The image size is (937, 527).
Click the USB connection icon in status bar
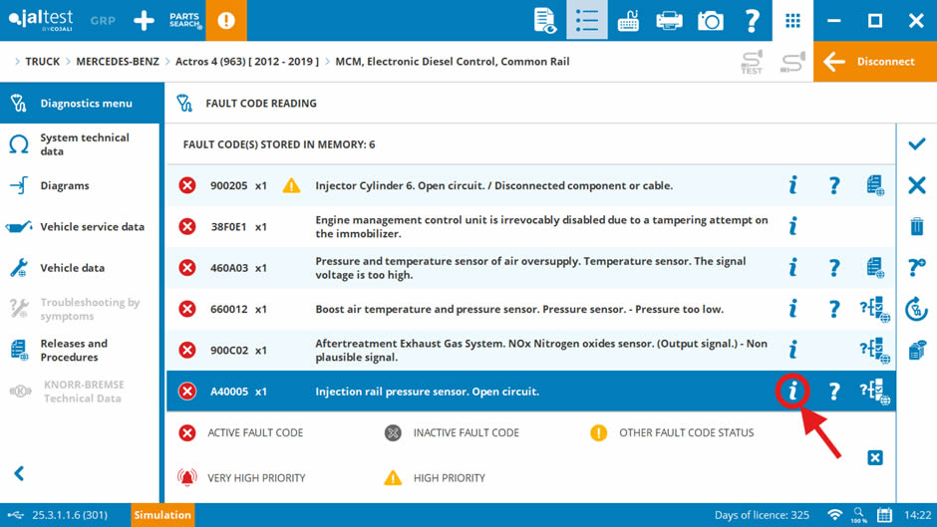pos(16,515)
